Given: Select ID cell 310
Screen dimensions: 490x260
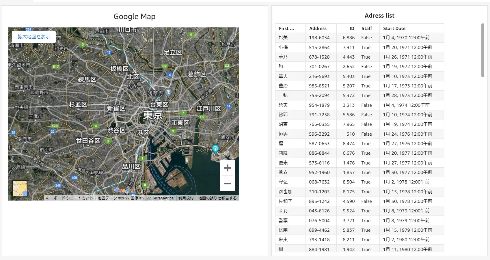Looking at the screenshot, I should coord(347,134).
